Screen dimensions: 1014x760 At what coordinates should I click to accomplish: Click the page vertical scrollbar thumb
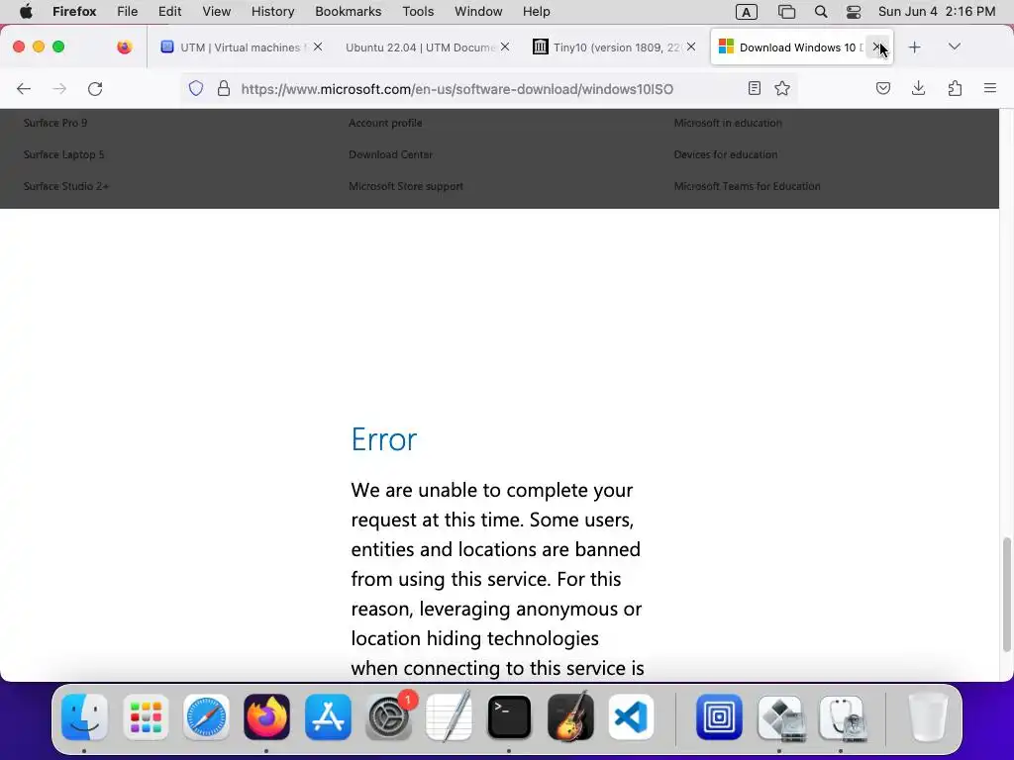coord(1006,594)
